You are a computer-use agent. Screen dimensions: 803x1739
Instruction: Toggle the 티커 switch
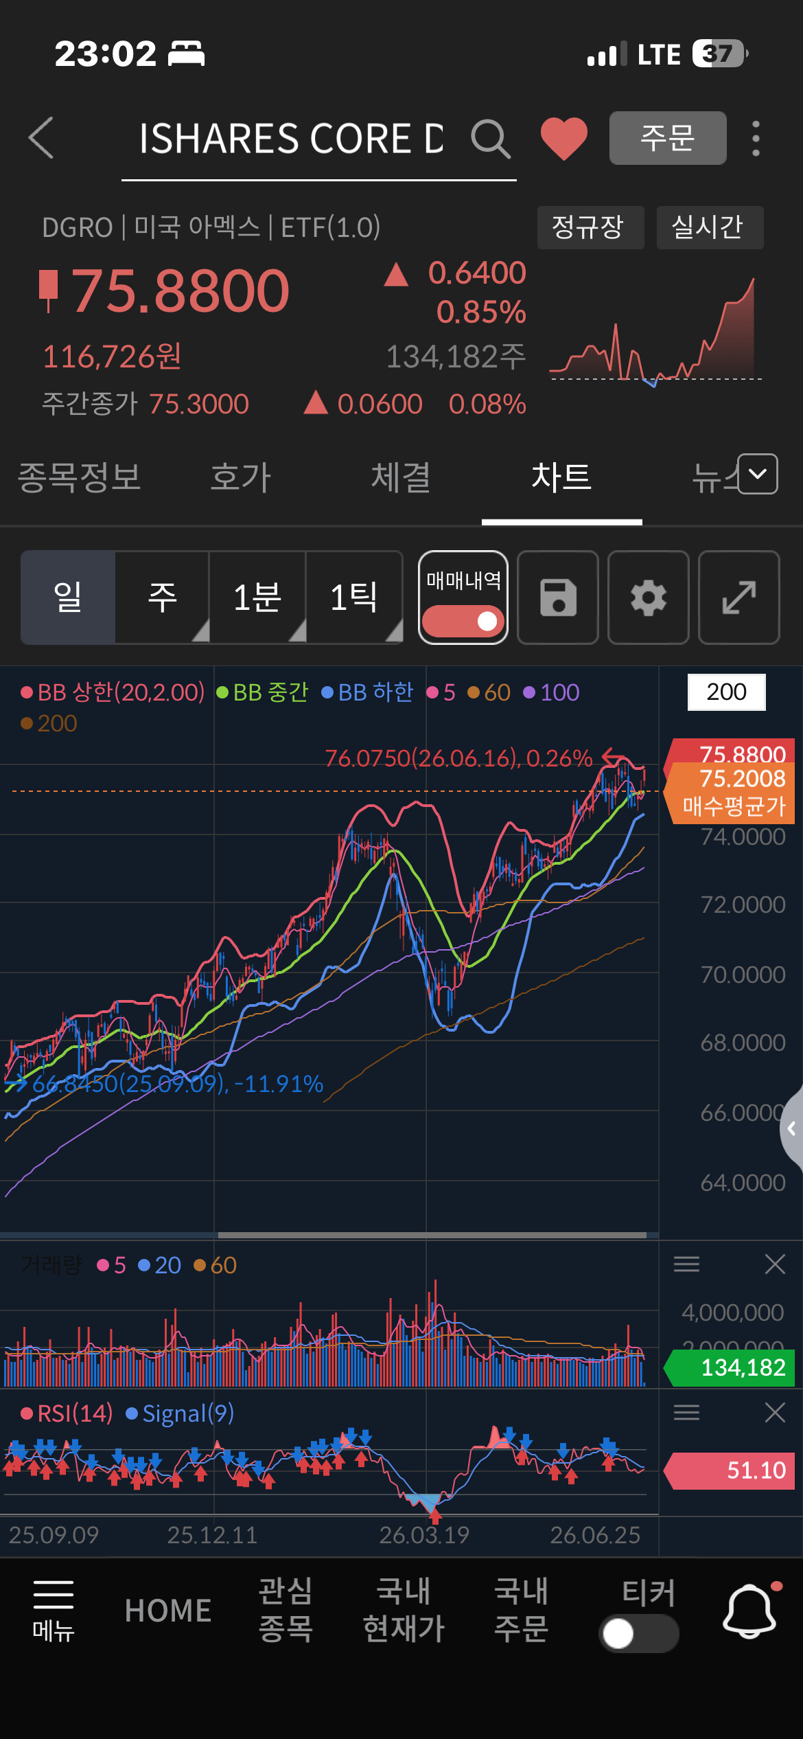tap(639, 1633)
